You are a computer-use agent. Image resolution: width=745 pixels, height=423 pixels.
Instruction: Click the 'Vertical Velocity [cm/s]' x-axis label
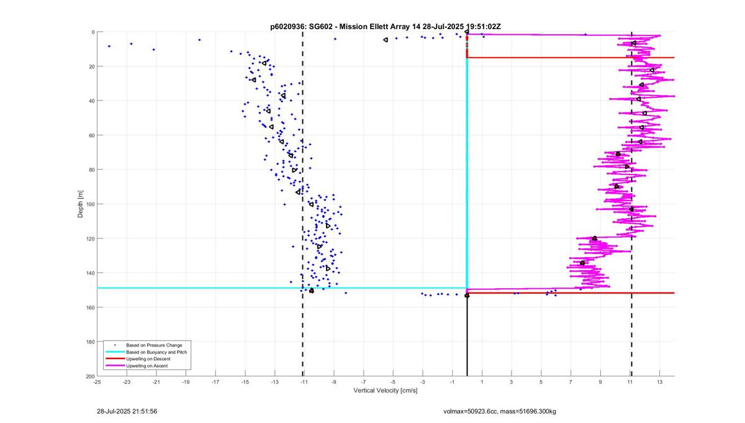386,391
